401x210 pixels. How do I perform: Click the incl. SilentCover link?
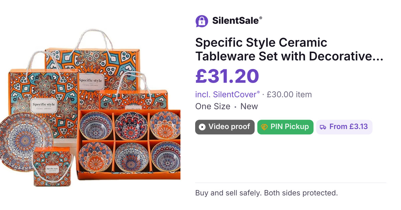[228, 94]
